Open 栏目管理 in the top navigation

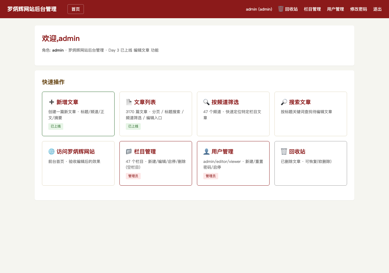312,9
